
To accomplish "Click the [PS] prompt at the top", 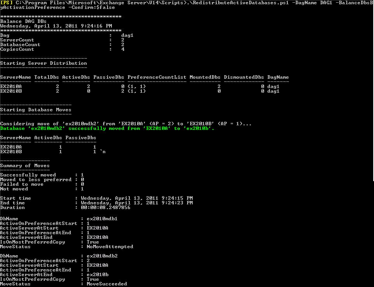I will click(7, 3).
